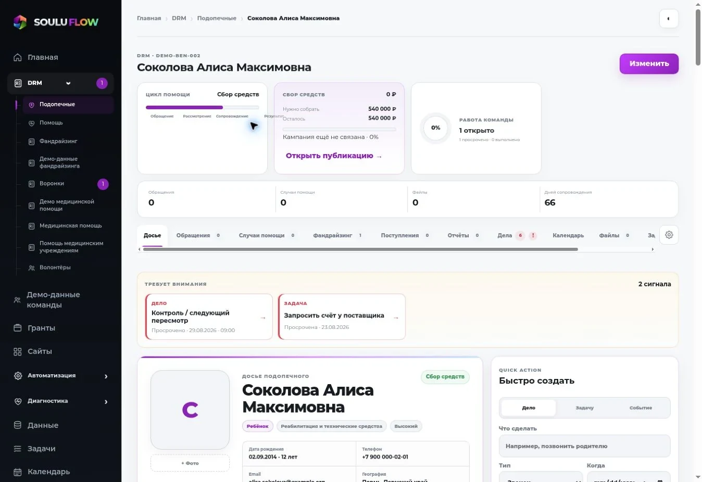This screenshot has height=482, width=702.
Task: Select Дело option in quick create
Action: (529, 408)
